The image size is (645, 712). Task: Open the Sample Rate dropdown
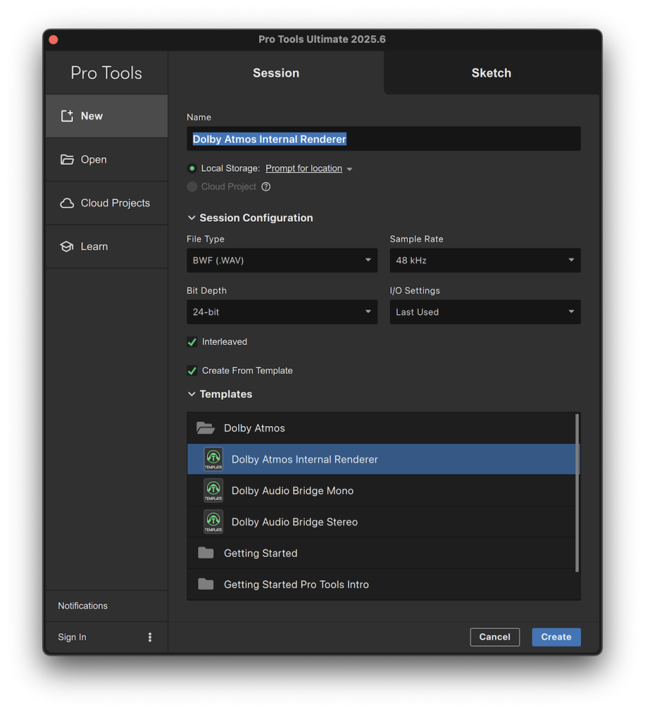click(485, 261)
